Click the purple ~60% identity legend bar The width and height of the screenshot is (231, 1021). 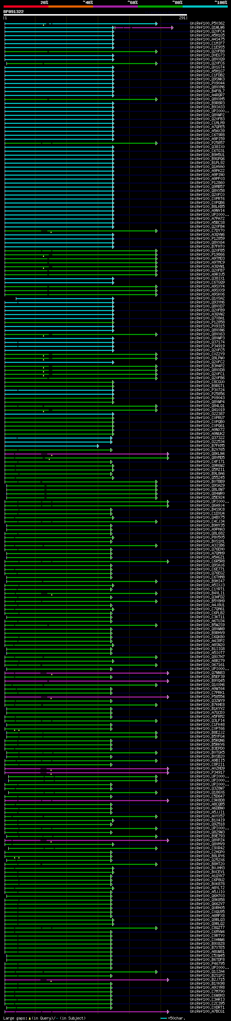[x=116, y=7]
